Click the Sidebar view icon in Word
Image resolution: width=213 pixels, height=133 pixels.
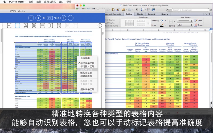click(x=142, y=10)
